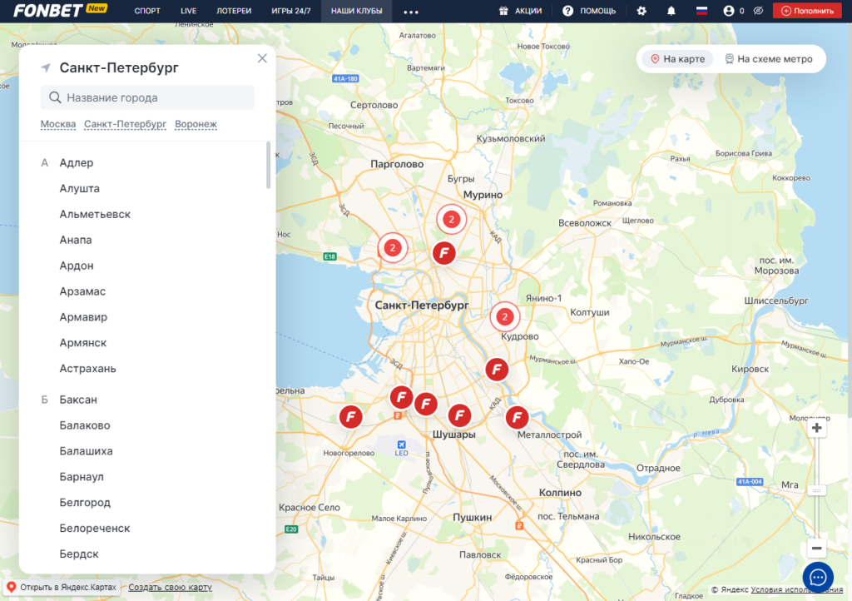The width and height of the screenshot is (852, 601).
Task: Select Адлер from city list
Action: 77,163
